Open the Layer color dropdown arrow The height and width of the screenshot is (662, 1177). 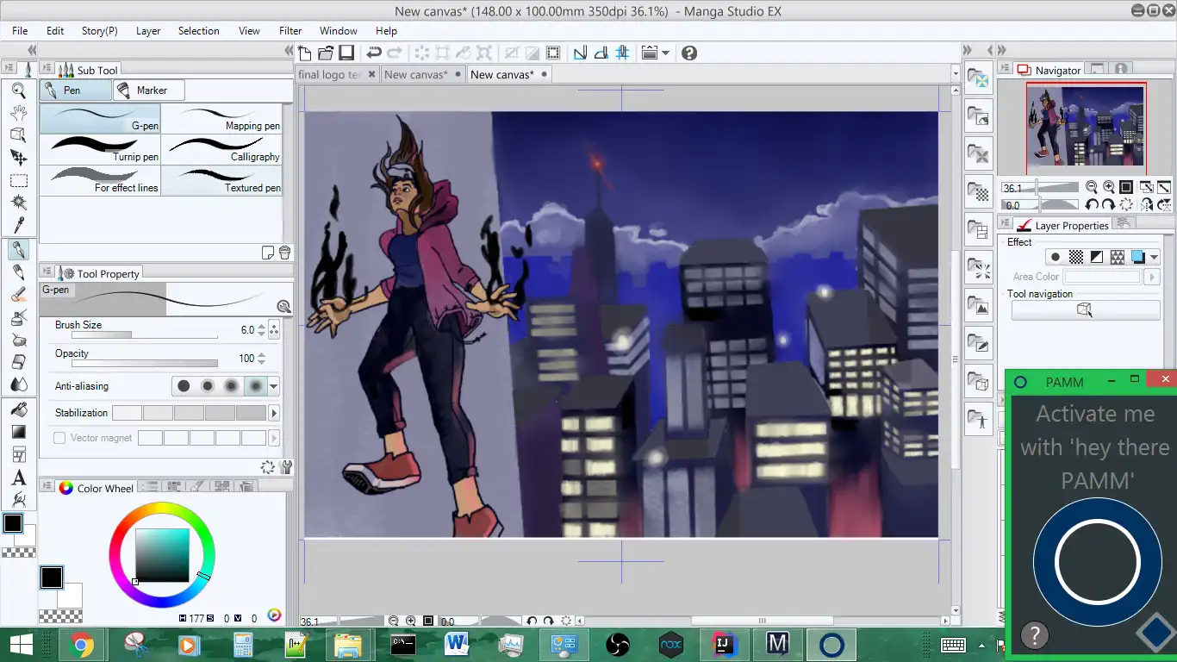(x=1155, y=257)
